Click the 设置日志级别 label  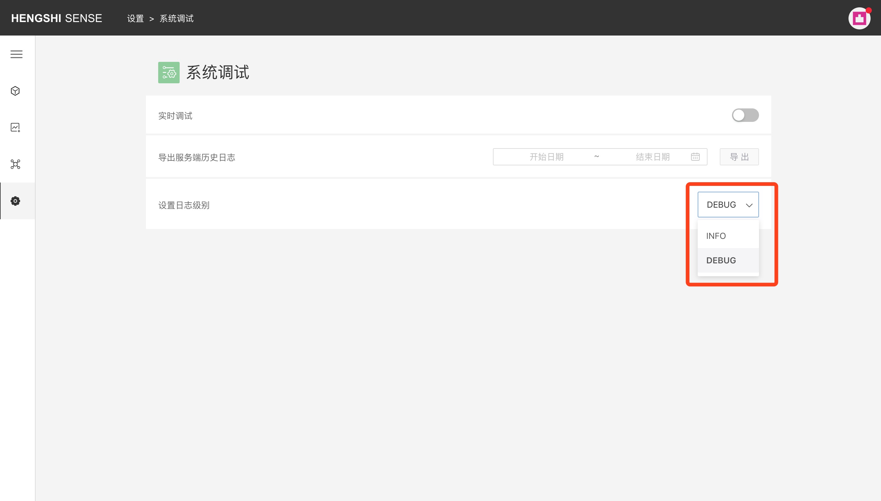point(184,205)
